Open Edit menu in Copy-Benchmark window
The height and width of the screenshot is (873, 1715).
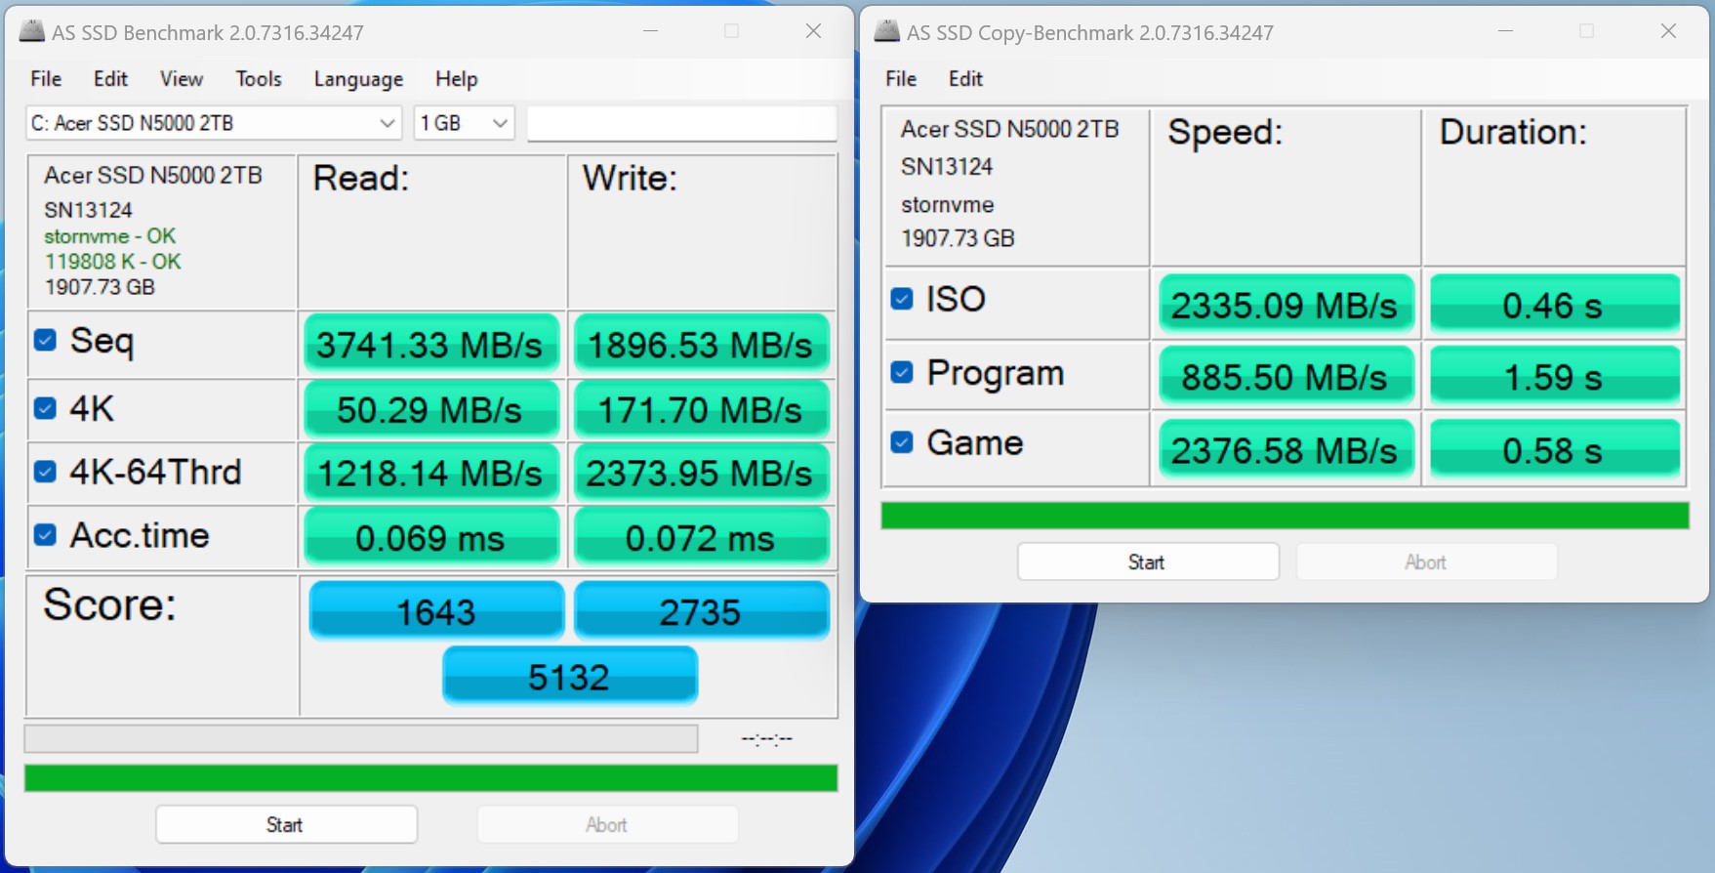pyautogui.click(x=965, y=79)
